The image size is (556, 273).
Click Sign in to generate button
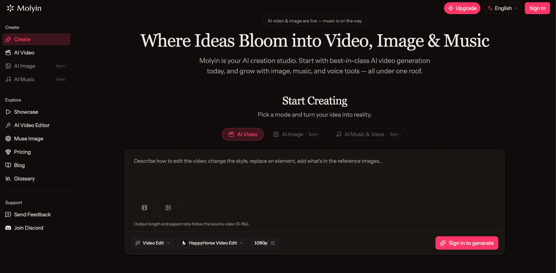pos(467,243)
